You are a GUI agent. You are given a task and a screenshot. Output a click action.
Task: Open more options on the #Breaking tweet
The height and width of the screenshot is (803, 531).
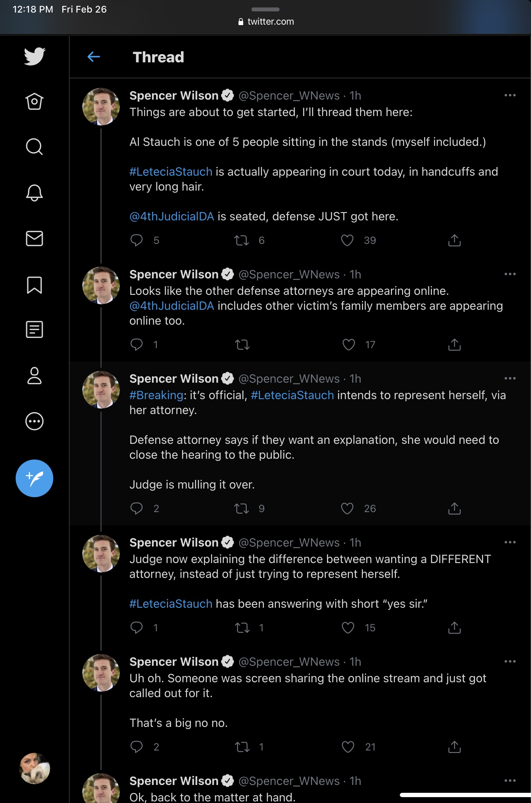pos(510,378)
